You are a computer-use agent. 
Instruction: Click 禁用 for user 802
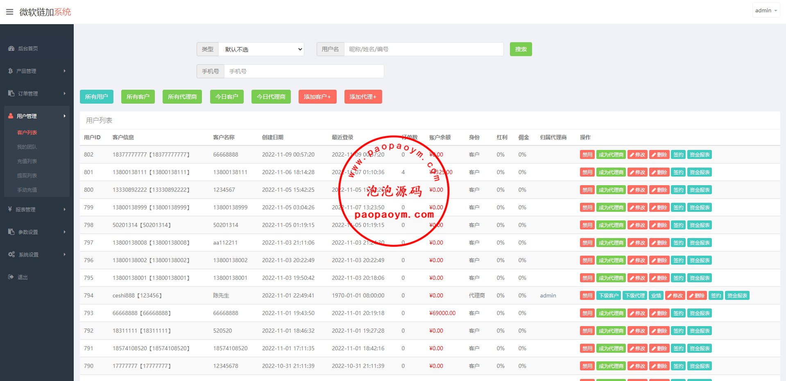click(587, 154)
